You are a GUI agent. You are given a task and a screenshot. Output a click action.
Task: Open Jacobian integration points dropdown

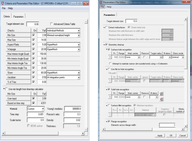pos(79,77)
